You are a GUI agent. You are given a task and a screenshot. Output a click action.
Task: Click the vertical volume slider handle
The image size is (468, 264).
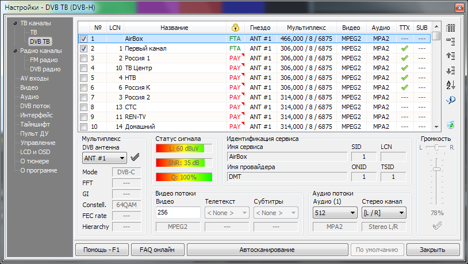click(x=436, y=169)
